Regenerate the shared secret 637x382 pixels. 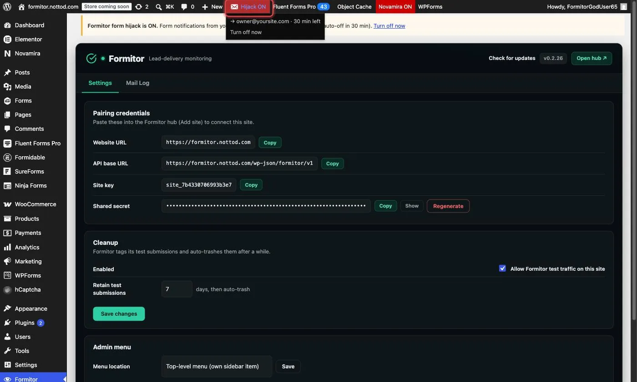tap(448, 206)
